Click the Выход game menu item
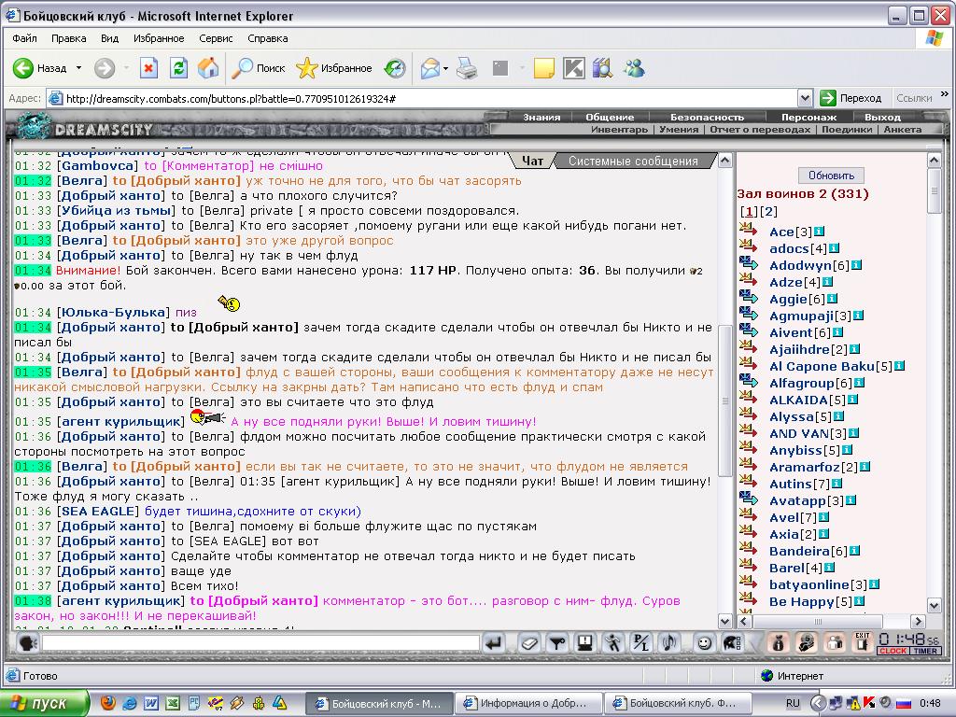Viewport: 956px width, 717px height. [882, 117]
